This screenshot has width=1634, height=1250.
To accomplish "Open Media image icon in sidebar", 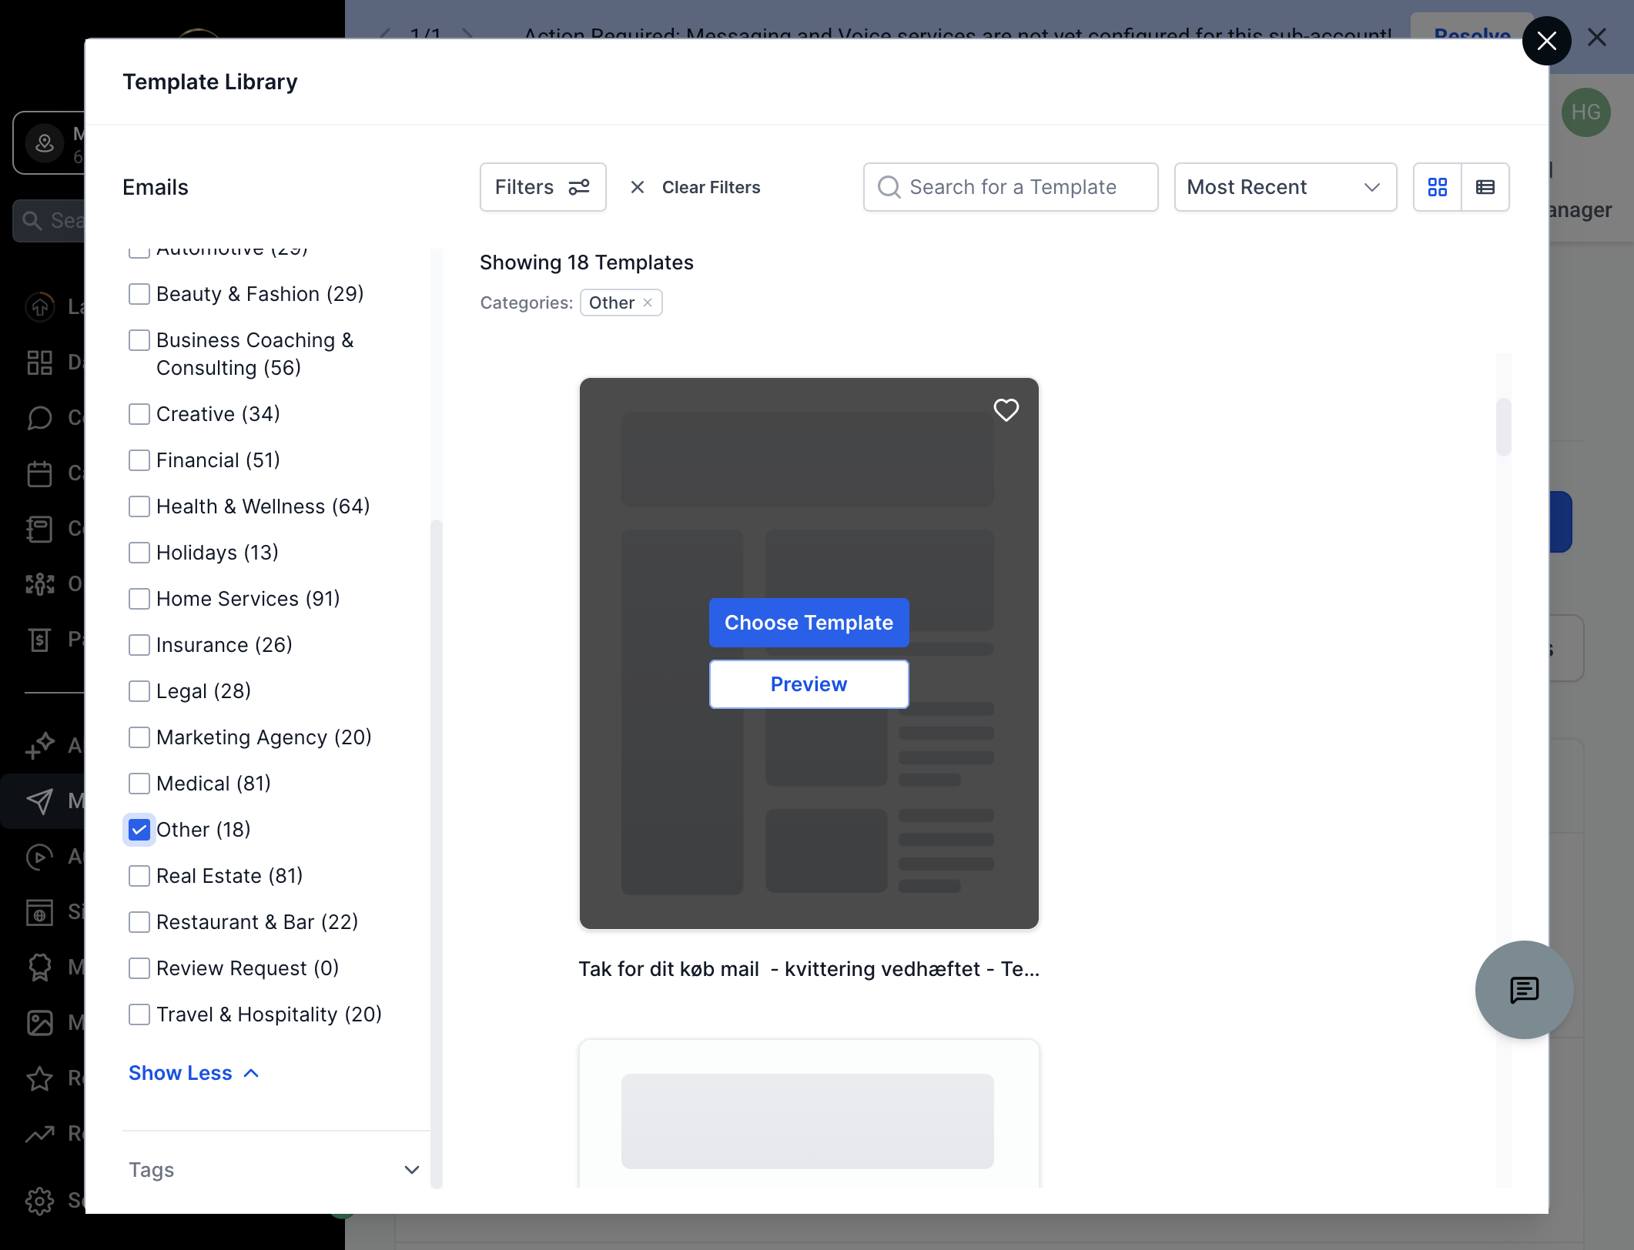I will pos(39,1022).
